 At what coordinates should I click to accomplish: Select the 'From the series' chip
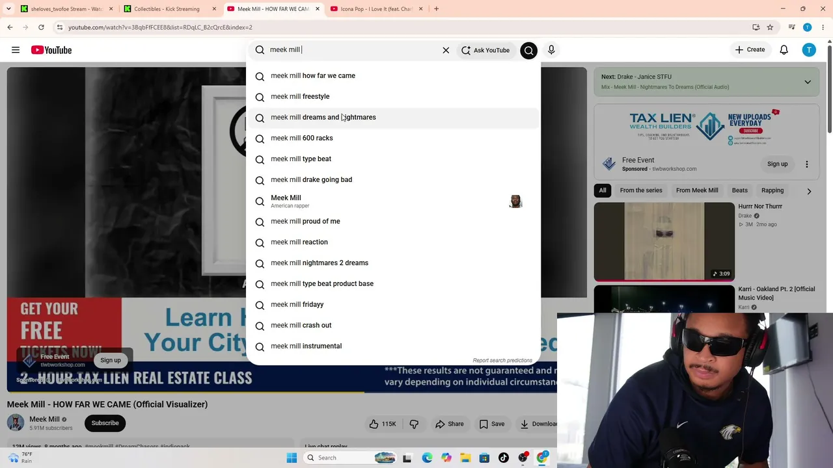(641, 190)
